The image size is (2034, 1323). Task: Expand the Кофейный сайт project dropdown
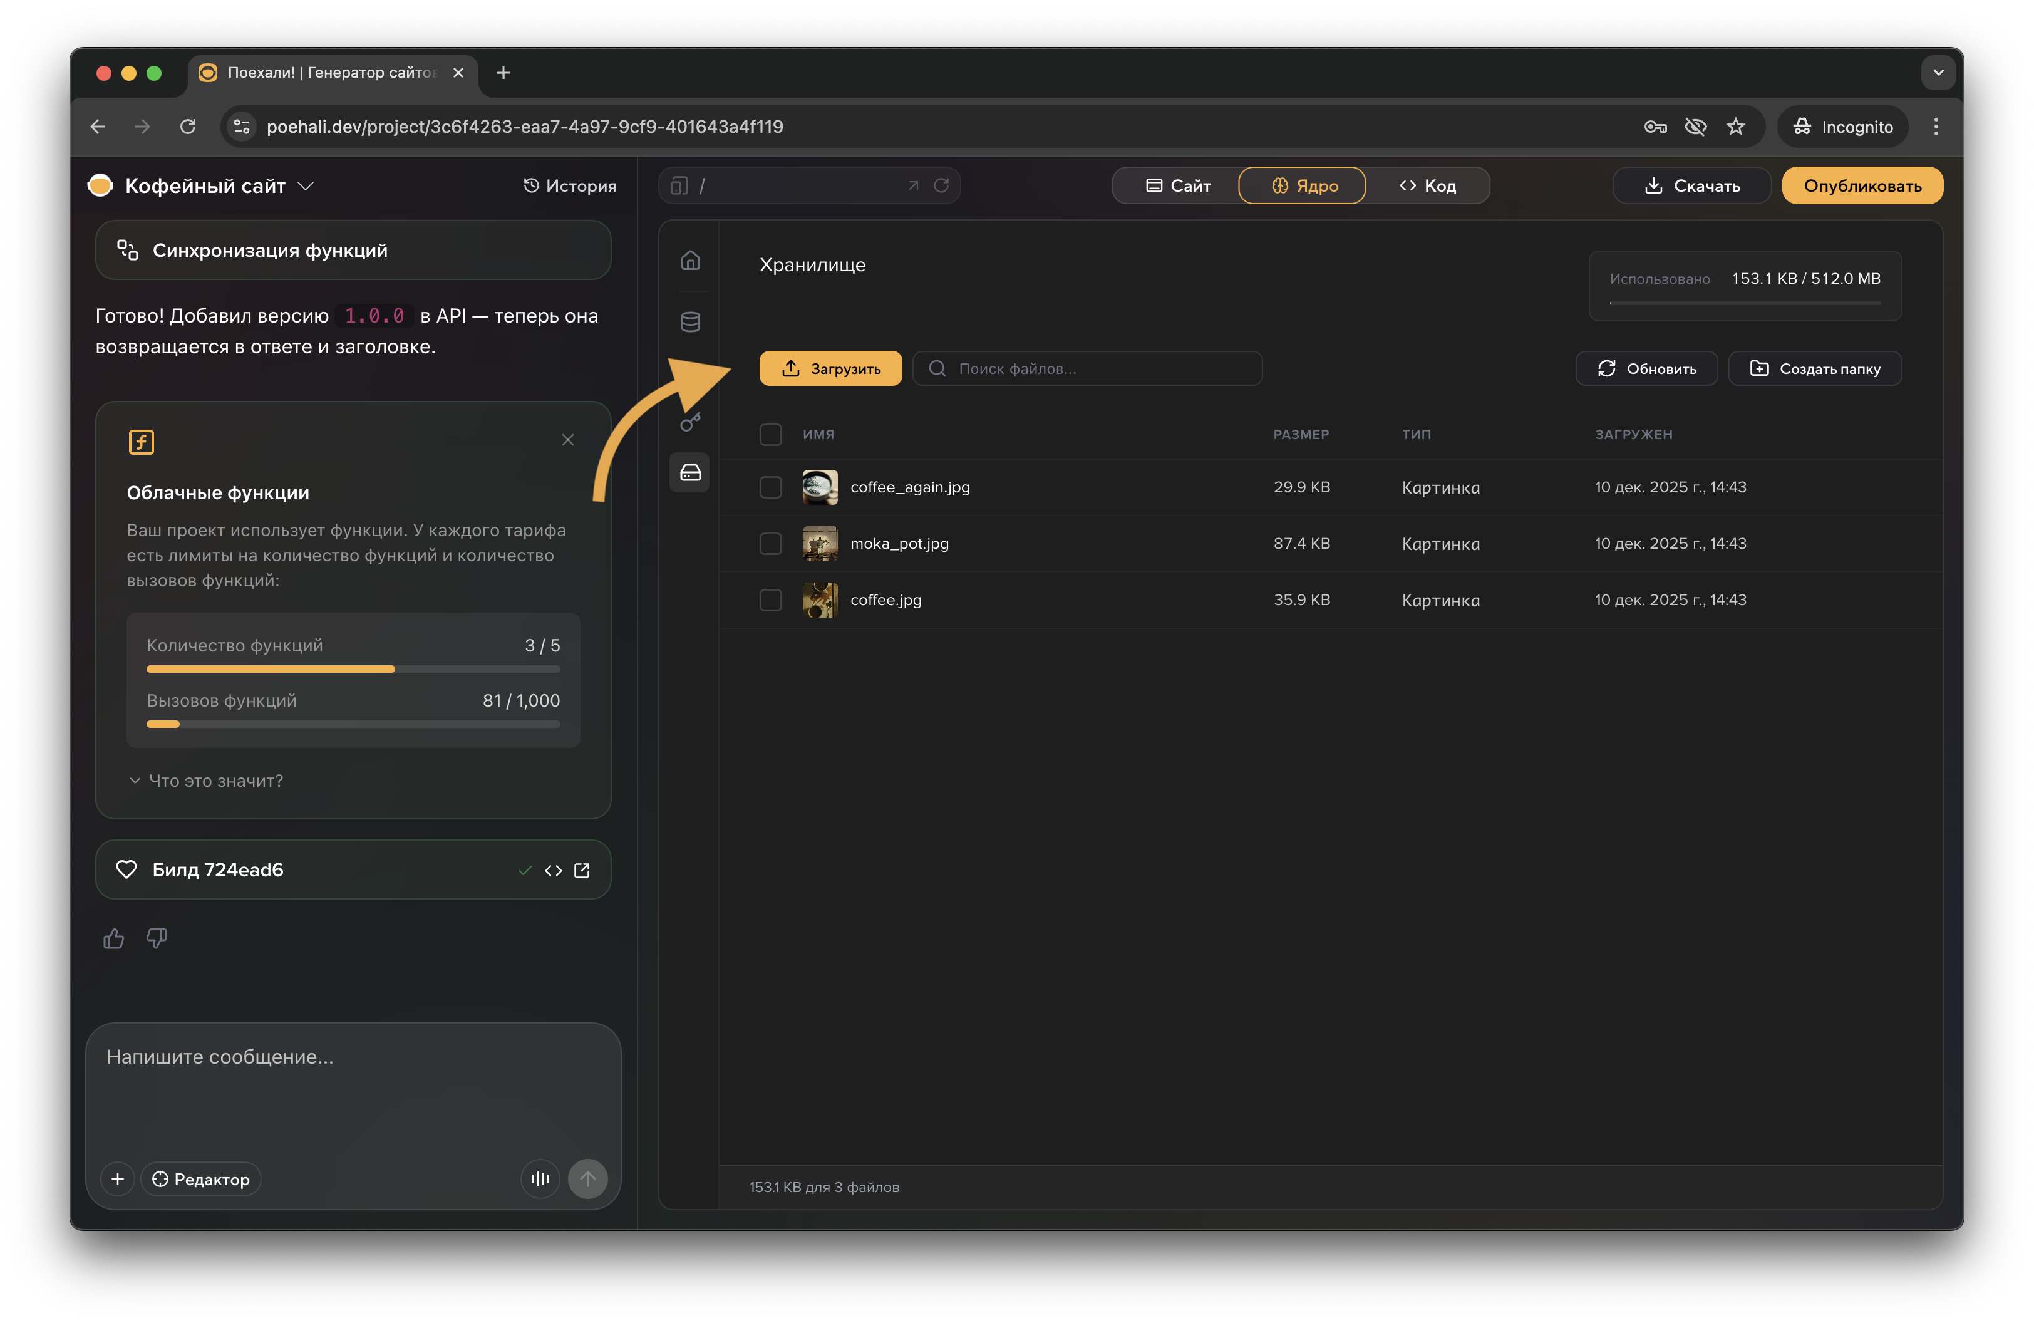pos(306,186)
